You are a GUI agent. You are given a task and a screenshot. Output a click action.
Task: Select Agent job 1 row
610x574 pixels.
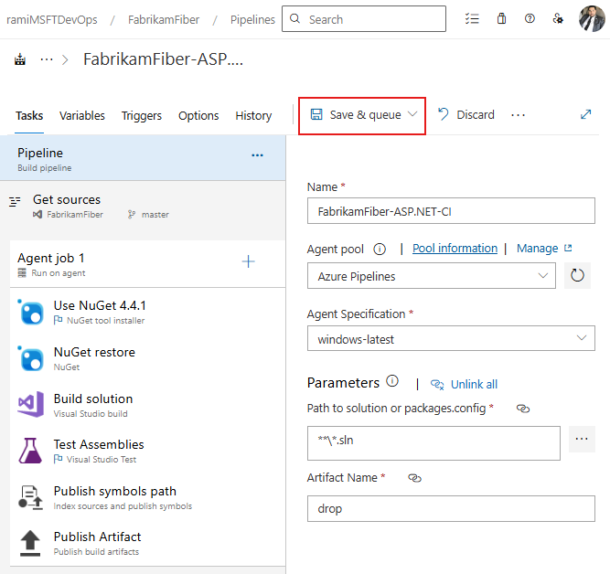coord(147,264)
